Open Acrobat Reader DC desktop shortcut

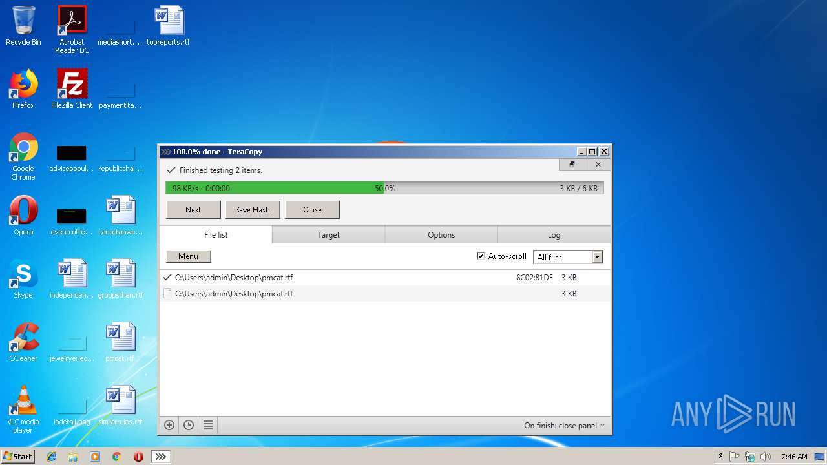(72, 30)
